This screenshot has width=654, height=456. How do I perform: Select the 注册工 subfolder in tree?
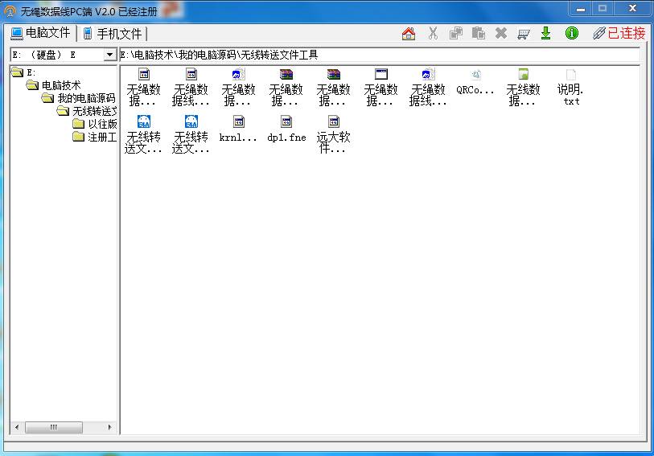click(102, 137)
